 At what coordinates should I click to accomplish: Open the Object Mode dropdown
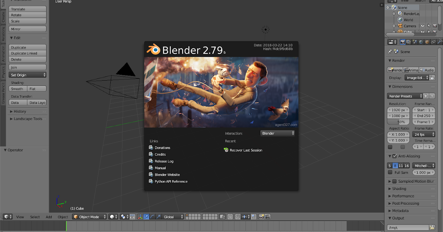click(89, 217)
